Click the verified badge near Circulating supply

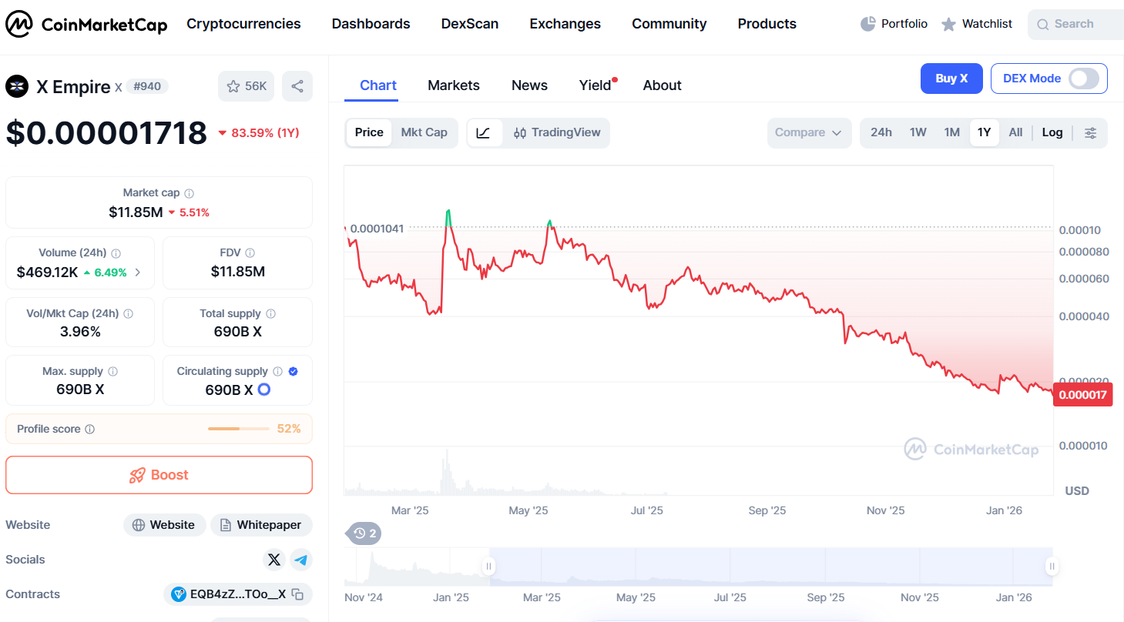pos(294,371)
